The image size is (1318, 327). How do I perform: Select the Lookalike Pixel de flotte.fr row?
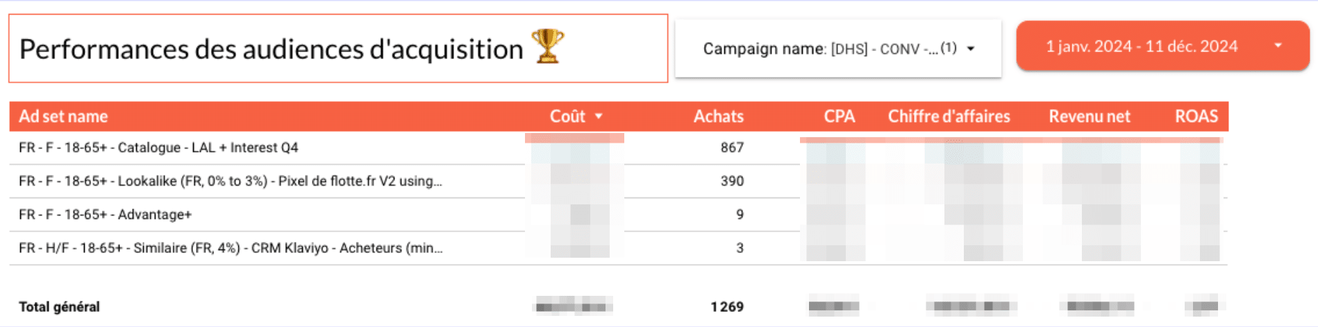pos(618,181)
